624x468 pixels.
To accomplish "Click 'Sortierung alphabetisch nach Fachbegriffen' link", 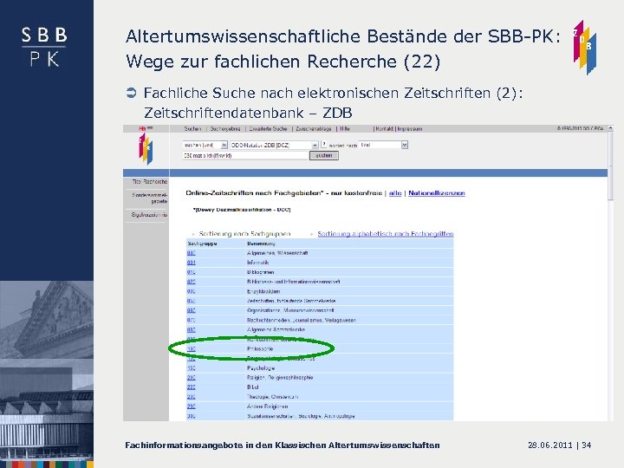I will point(385,234).
